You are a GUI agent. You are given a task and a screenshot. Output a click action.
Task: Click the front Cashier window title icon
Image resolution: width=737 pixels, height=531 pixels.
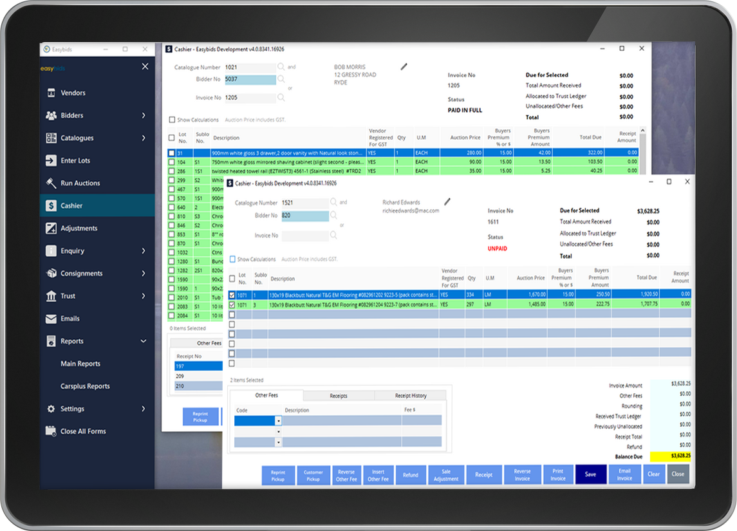230,183
